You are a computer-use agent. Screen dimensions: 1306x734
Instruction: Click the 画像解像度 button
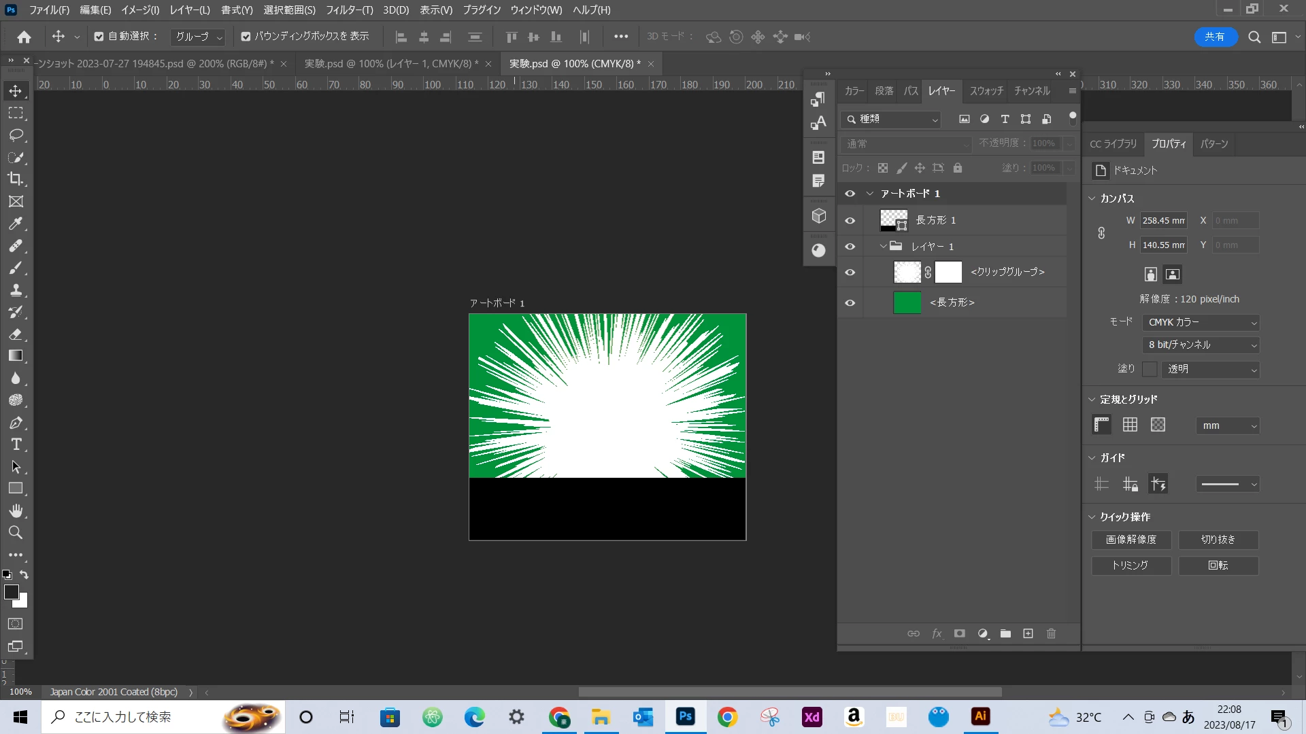pyautogui.click(x=1131, y=540)
